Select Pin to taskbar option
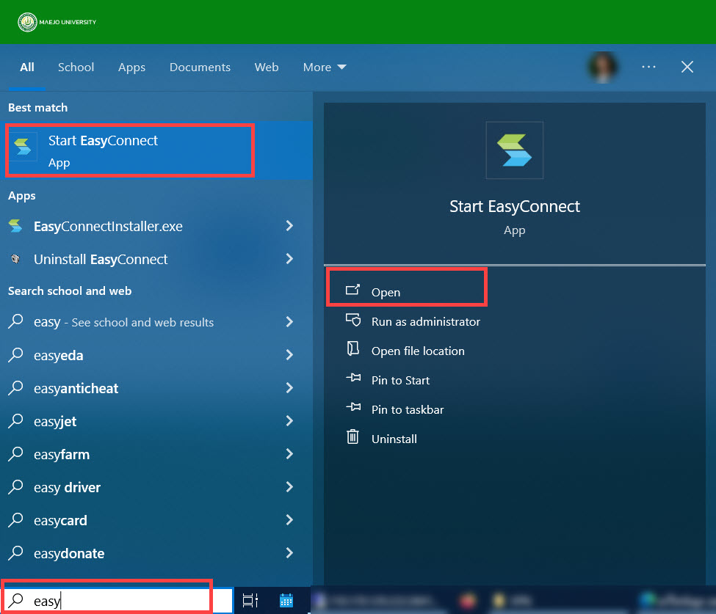The image size is (716, 614). pyautogui.click(x=407, y=409)
